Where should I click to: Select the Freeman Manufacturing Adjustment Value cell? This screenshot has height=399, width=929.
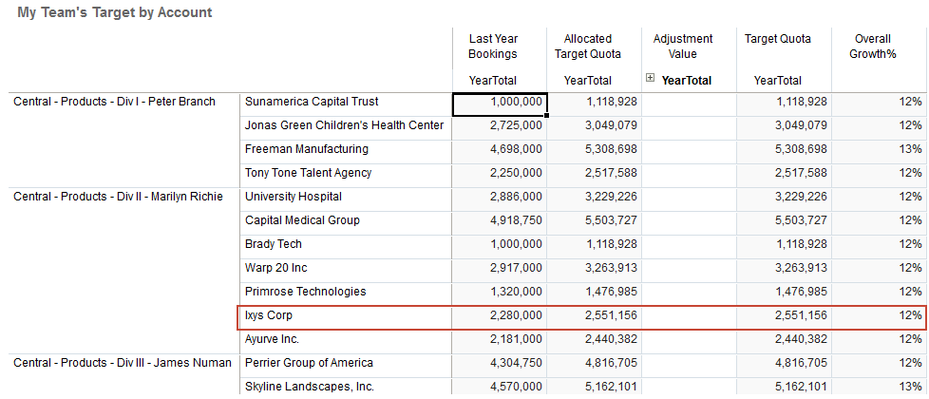(x=689, y=150)
